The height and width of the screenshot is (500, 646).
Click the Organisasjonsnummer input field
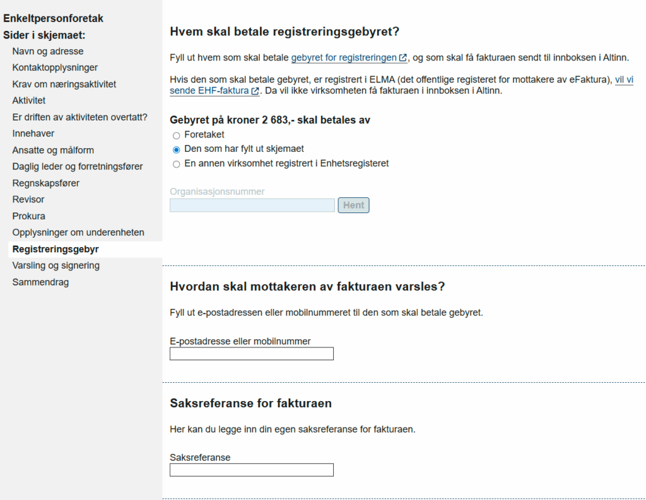(x=252, y=206)
